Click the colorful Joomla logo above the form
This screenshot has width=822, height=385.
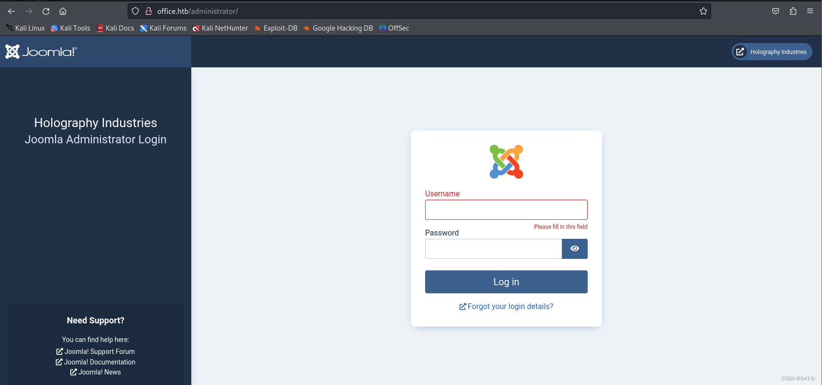click(x=506, y=162)
